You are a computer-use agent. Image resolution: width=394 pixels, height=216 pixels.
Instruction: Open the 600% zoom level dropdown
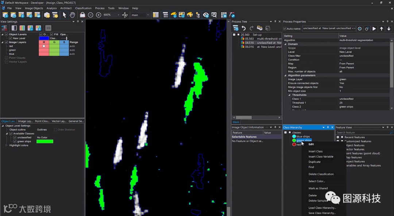pos(118,15)
